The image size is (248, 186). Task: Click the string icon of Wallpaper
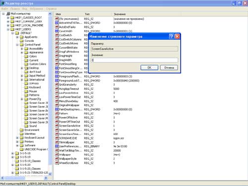[57, 155]
